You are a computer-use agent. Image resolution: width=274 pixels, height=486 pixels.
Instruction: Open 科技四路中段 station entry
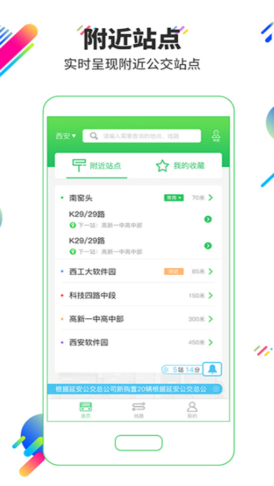pos(138,295)
